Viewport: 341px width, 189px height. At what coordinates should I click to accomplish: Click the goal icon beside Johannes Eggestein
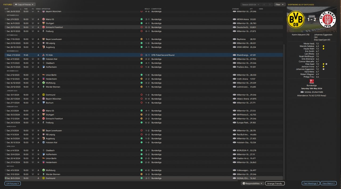click(323, 69)
